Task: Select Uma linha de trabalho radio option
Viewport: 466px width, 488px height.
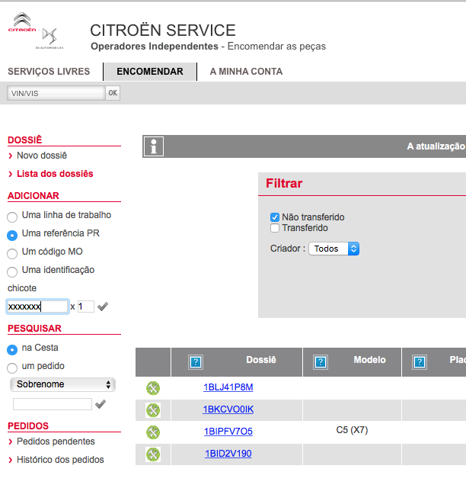Action: (12, 217)
